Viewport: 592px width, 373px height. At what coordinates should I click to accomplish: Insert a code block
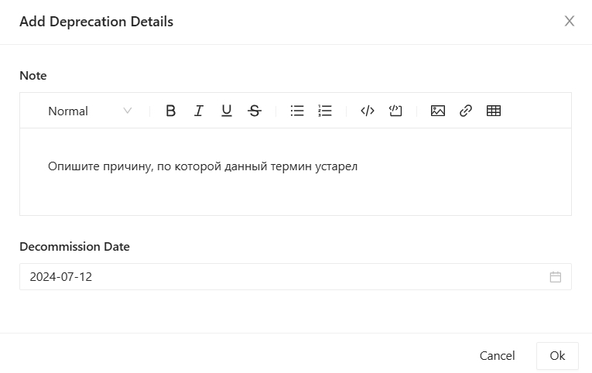coord(395,111)
